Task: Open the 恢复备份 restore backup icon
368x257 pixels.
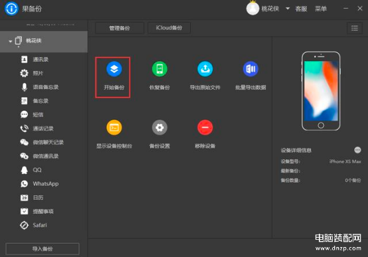Action: [159, 69]
